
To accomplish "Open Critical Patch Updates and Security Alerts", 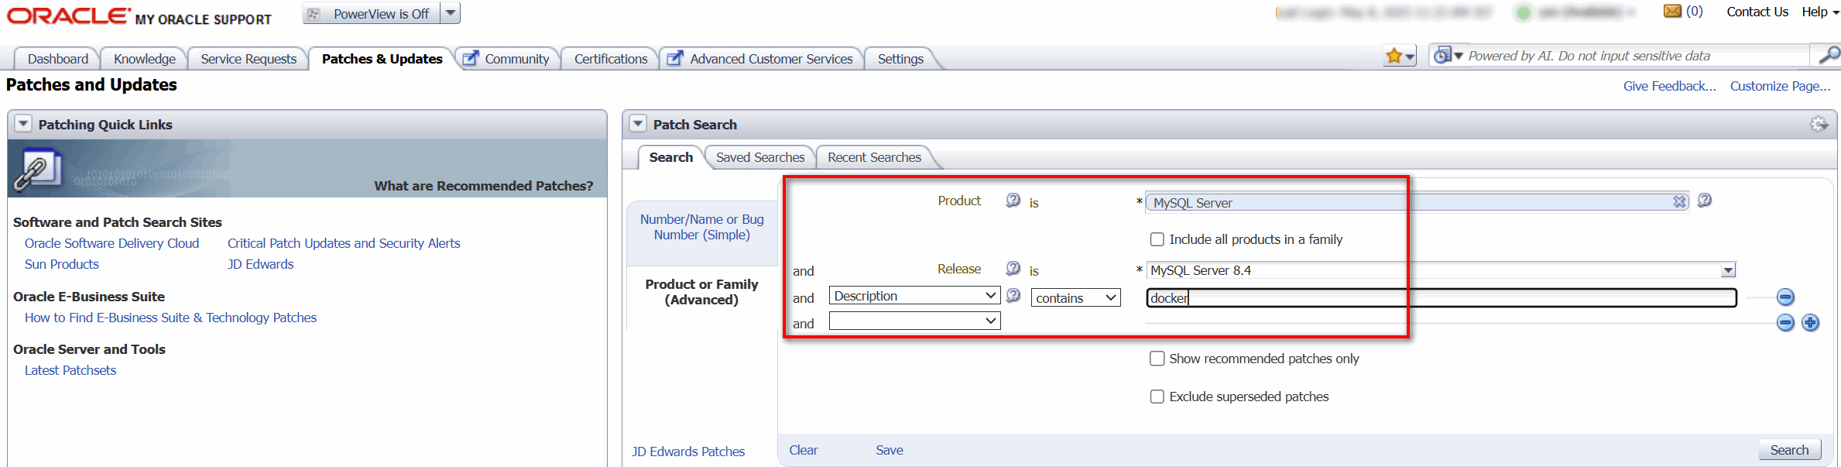I will 344,243.
